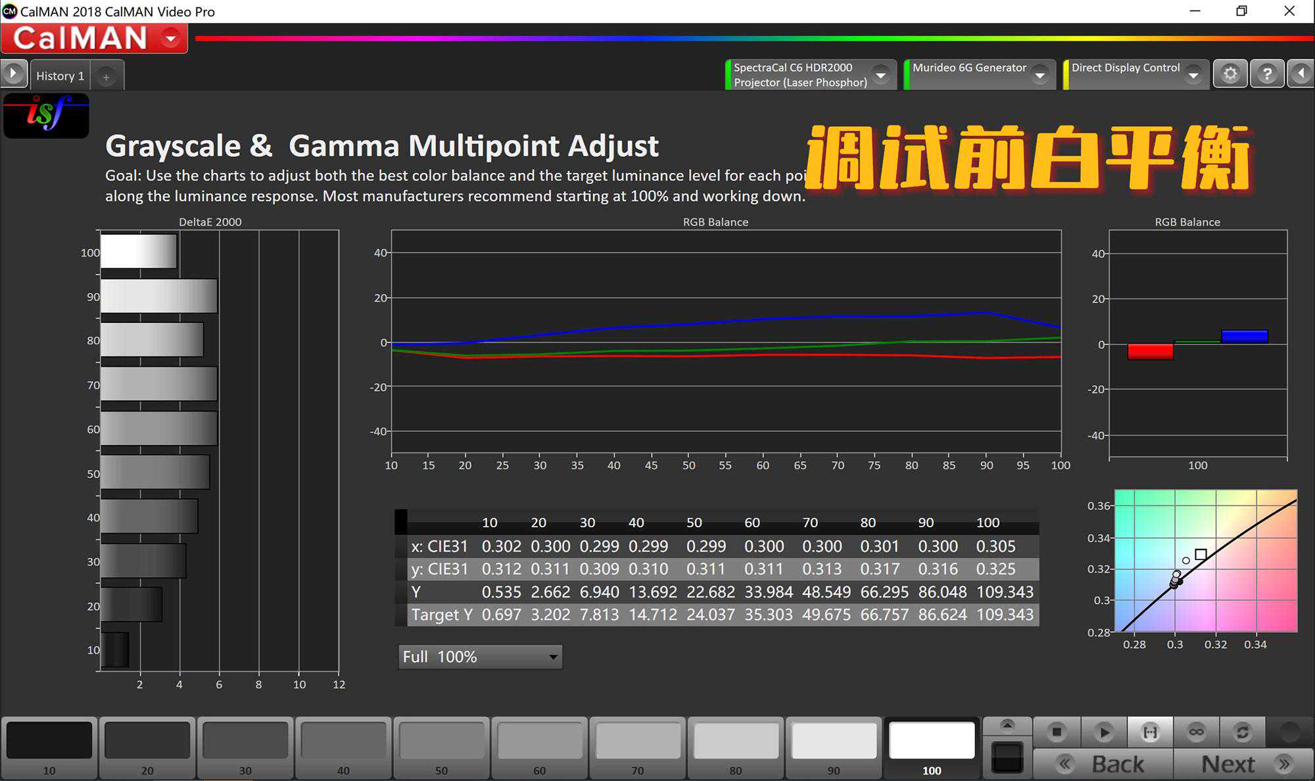Viewport: 1315px width, 781px height.
Task: Collapse right panel with arrow icon
Action: [1301, 74]
